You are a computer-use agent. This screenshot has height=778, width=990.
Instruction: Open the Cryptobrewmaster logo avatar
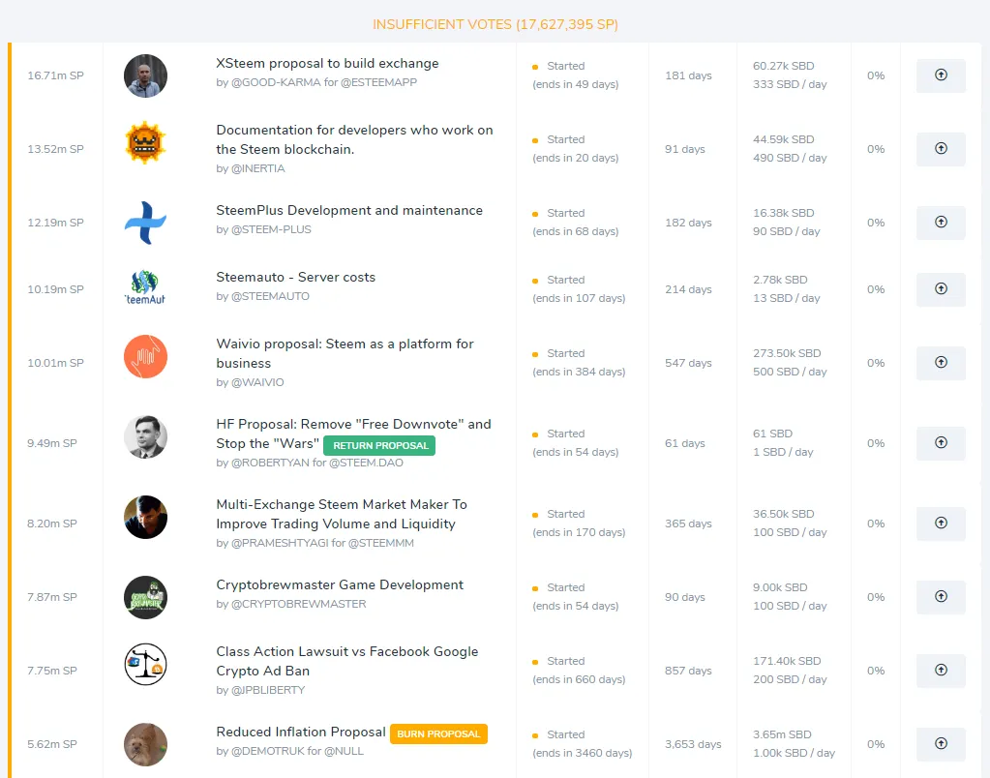[145, 597]
